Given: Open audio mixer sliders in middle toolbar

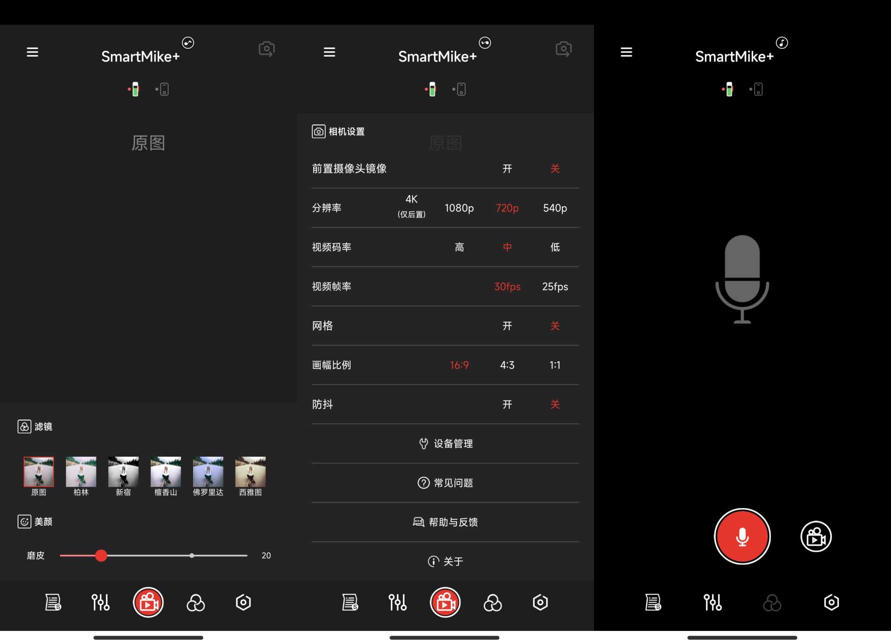Looking at the screenshot, I should pos(398,603).
